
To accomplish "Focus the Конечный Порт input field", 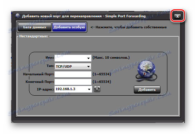I will click(x=73, y=82).
